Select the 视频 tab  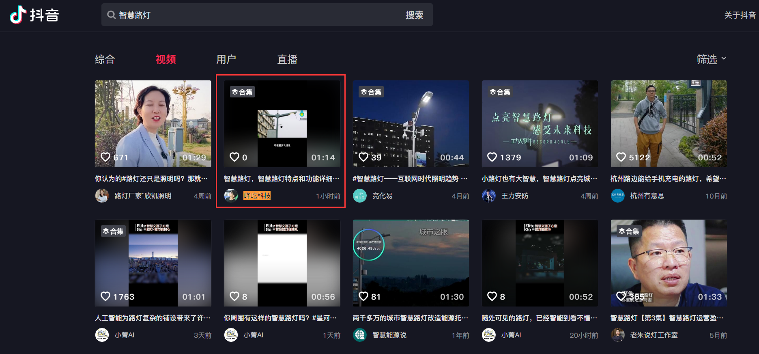[166, 59]
